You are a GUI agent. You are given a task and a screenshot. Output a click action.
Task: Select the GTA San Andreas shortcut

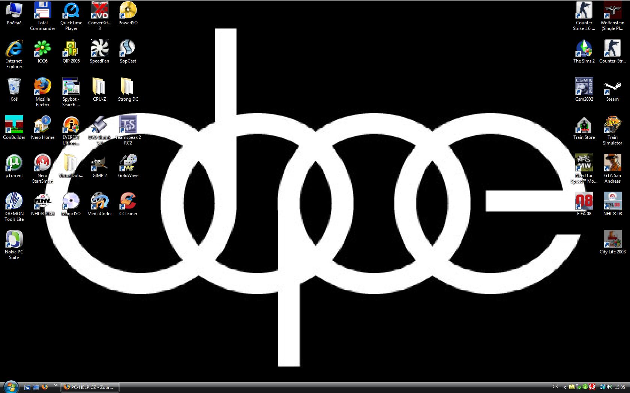[x=612, y=169]
